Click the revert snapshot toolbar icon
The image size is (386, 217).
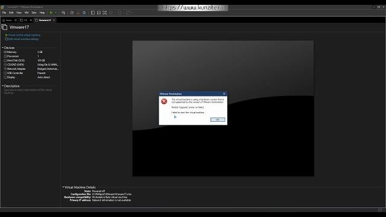click(x=78, y=13)
